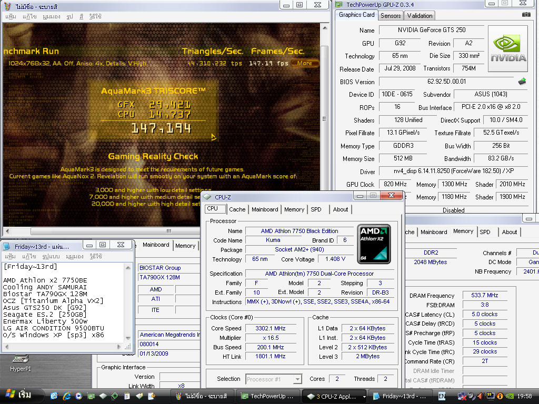The width and height of the screenshot is (539, 404).
Task: Click the paint document quick launch icon
Action: 151,396
